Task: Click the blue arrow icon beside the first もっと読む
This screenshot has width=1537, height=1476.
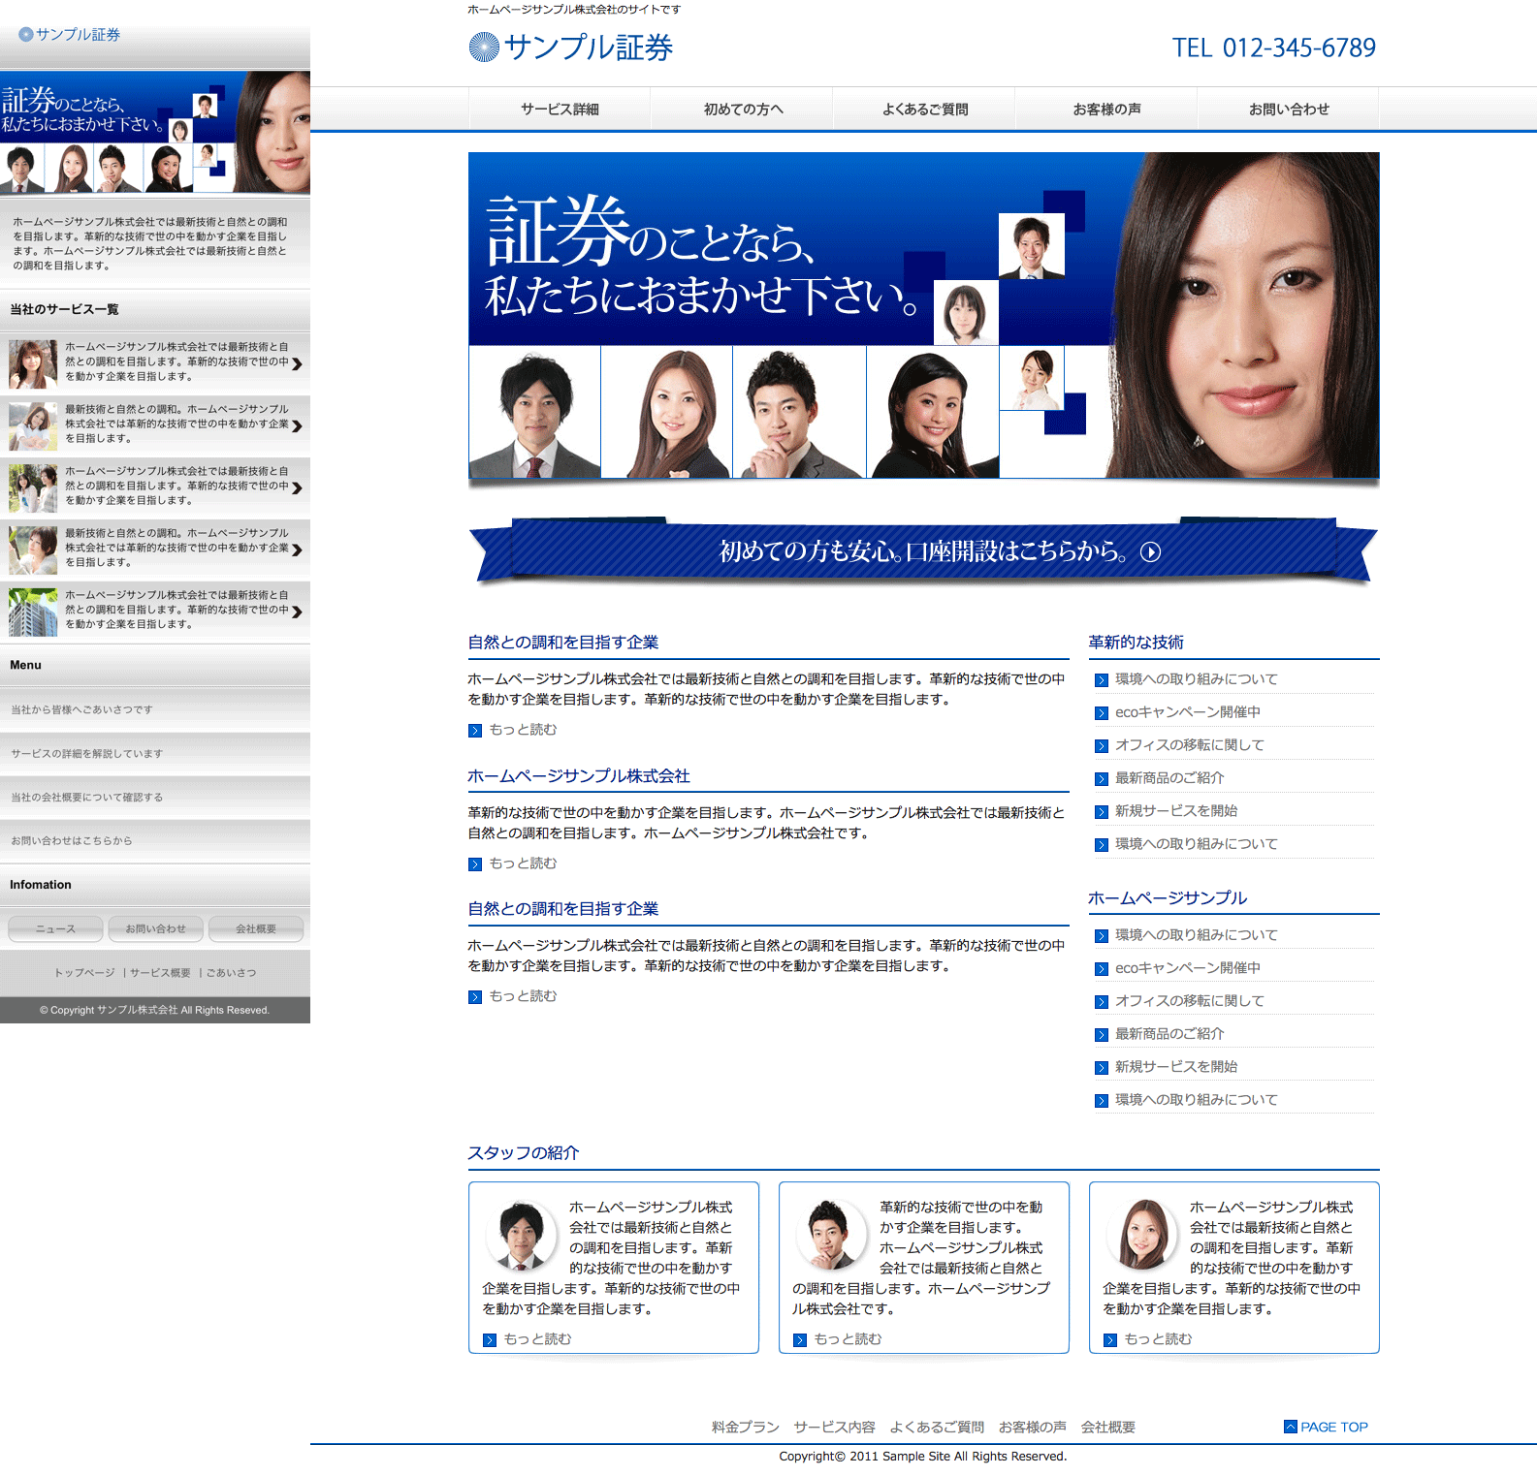Action: (x=475, y=731)
